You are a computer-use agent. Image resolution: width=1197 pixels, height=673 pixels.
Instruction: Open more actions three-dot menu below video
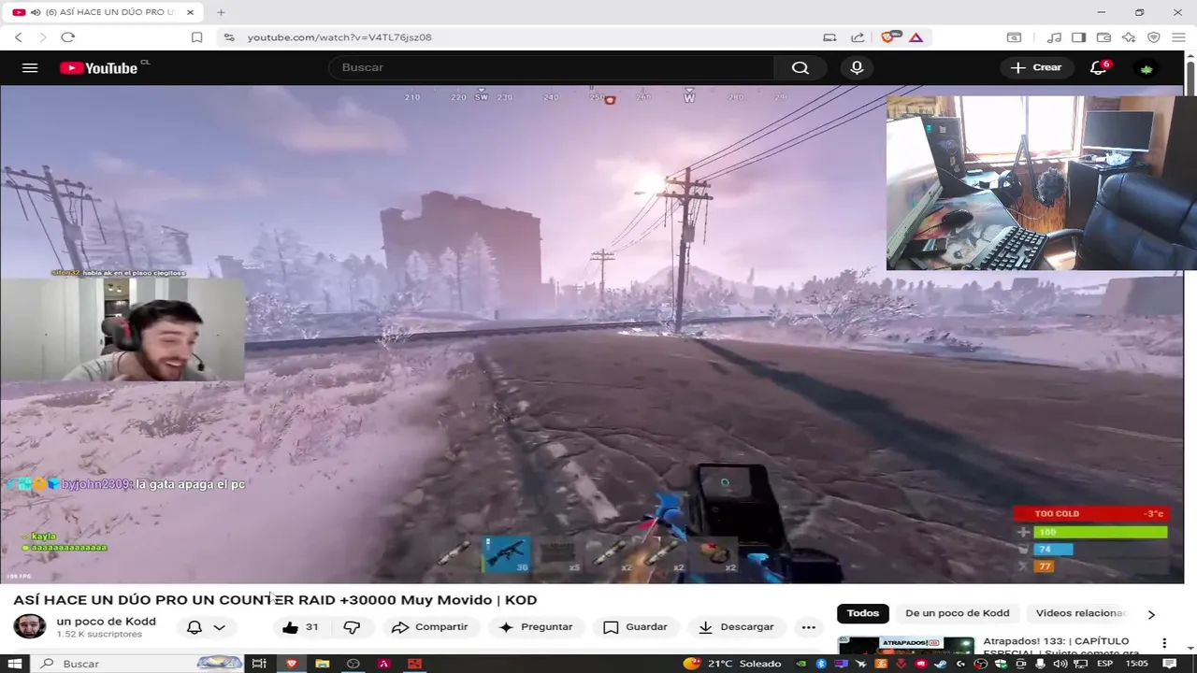click(x=809, y=627)
